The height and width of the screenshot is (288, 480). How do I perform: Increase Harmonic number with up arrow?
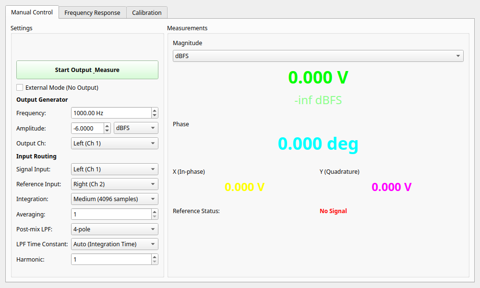[154, 257]
